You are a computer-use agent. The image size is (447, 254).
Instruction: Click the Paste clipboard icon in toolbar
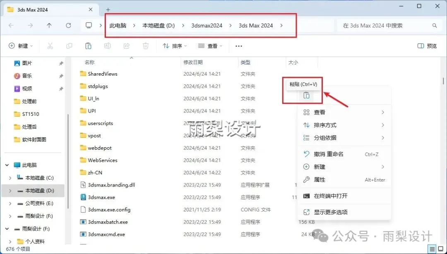click(89, 46)
